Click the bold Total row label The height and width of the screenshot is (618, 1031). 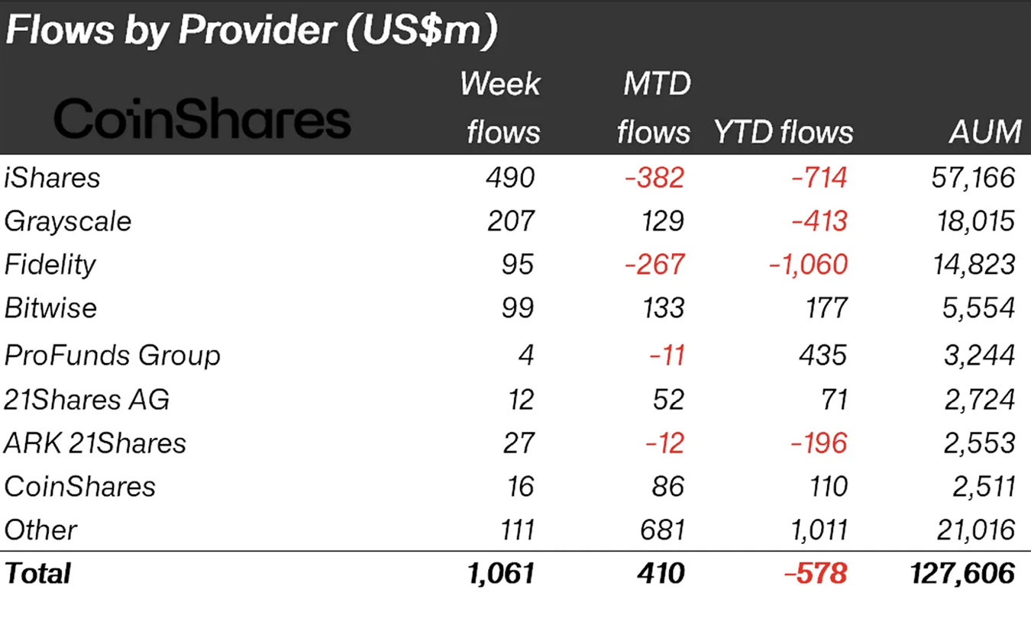coord(37,574)
